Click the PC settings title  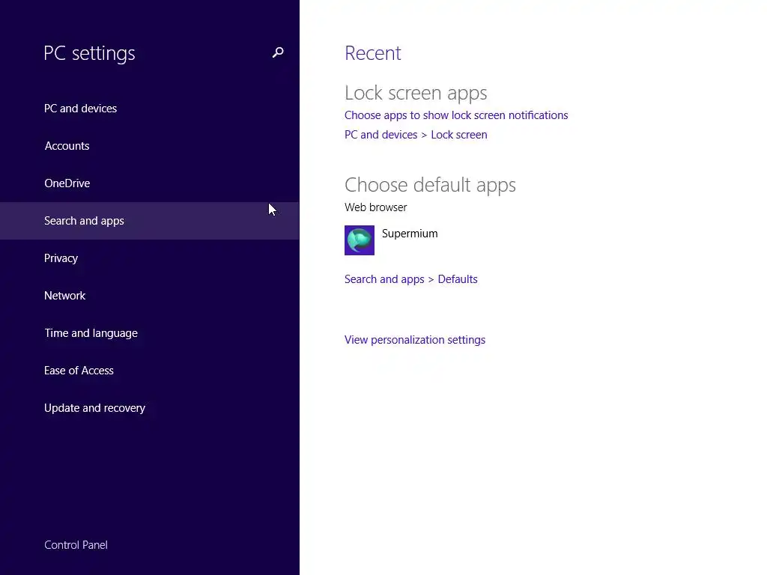pyautogui.click(x=90, y=53)
